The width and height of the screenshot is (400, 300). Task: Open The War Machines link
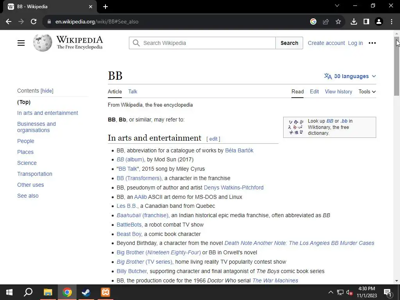pos(275,280)
